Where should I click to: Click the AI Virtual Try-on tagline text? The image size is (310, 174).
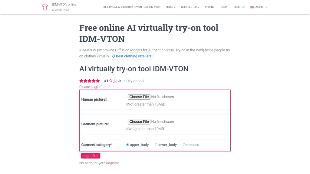[61, 10]
